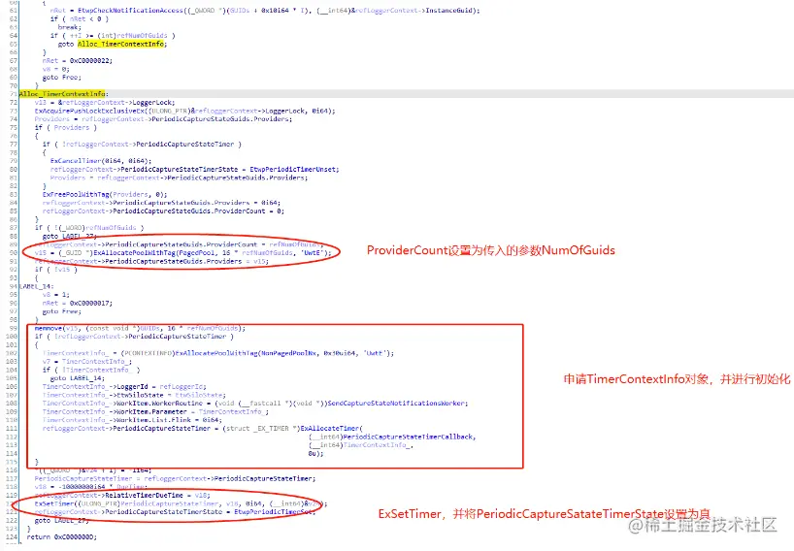This screenshot has width=794, height=551.
Task: Click 'return 0xC000000D;' statement
Action: click(62, 537)
